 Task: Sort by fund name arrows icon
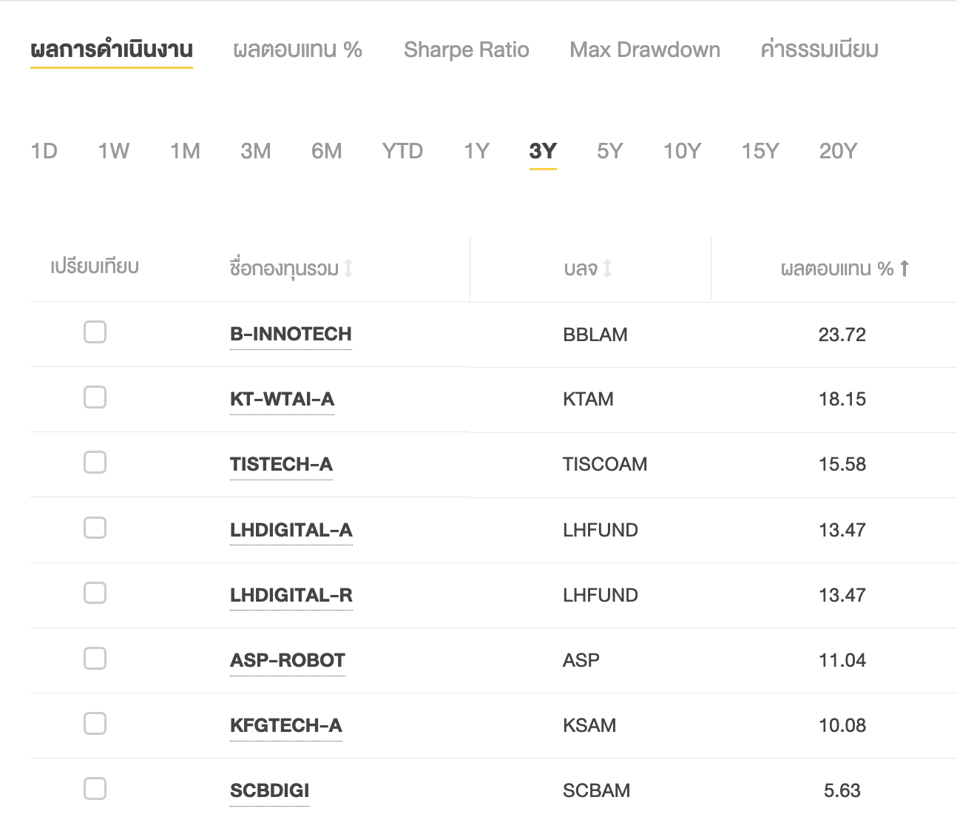pos(348,268)
